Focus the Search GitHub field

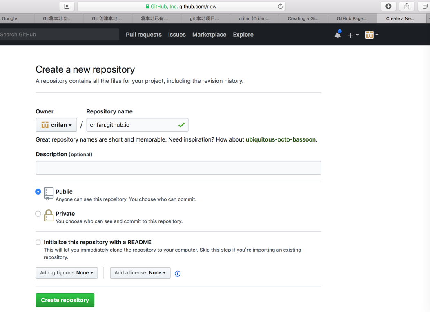click(x=60, y=35)
